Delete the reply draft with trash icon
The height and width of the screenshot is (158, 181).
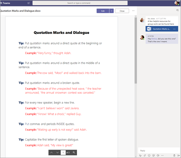[174, 156]
